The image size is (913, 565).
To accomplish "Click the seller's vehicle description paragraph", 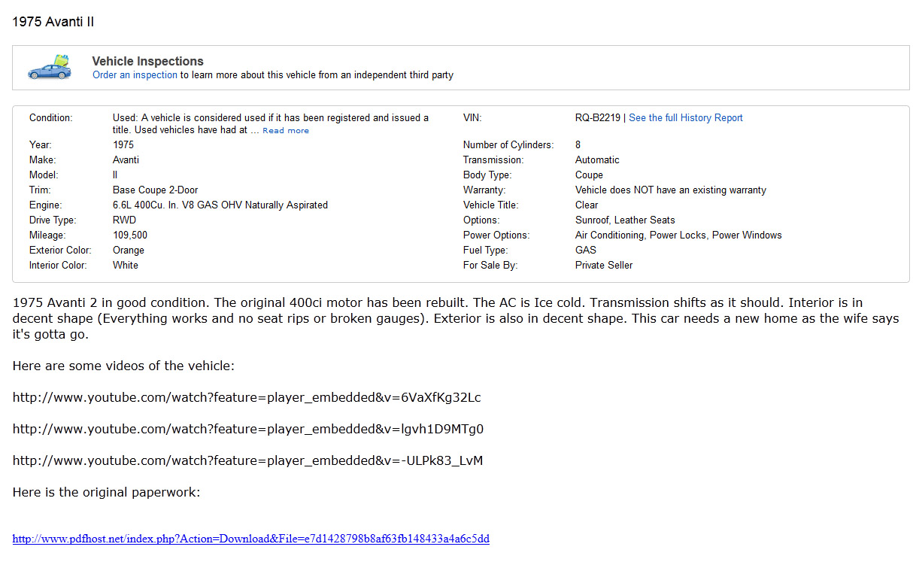I will (451, 318).
